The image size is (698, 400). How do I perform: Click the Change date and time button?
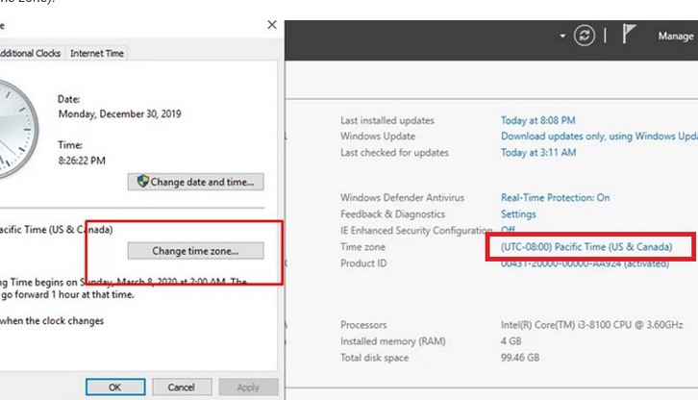196,182
